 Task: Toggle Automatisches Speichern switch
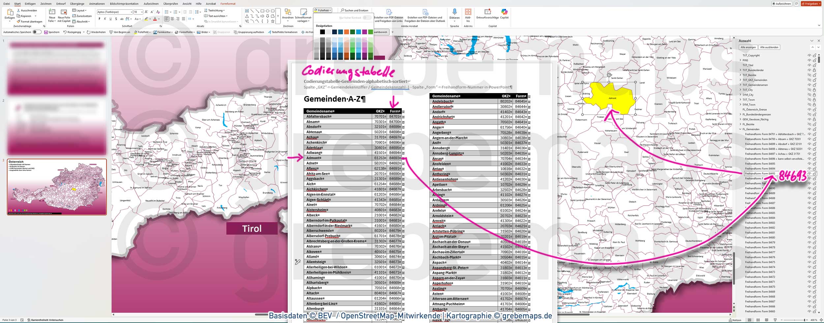click(37, 32)
